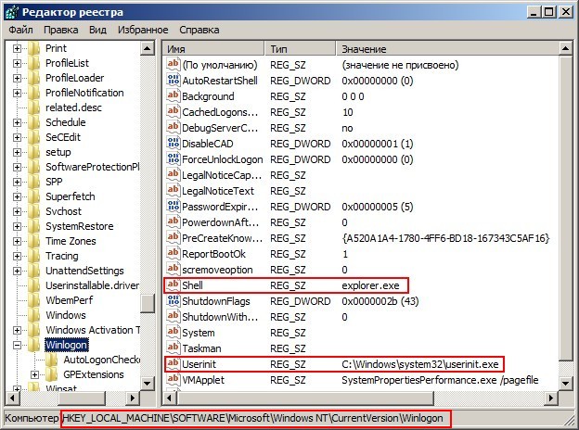Select the SystemRestore key
This screenshot has width=579, height=430.
(x=79, y=226)
